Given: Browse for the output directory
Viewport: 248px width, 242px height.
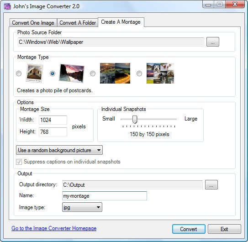Looking at the screenshot, I should [x=211, y=185].
